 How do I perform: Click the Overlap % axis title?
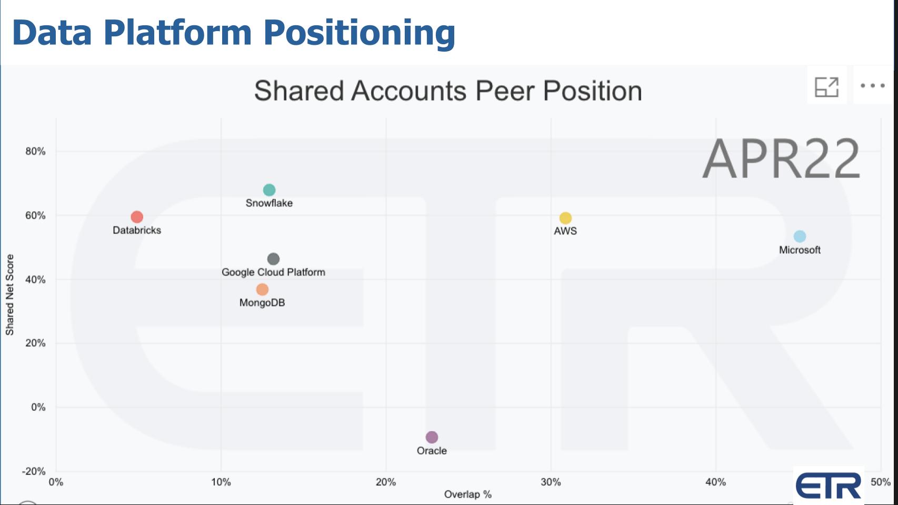click(x=467, y=494)
